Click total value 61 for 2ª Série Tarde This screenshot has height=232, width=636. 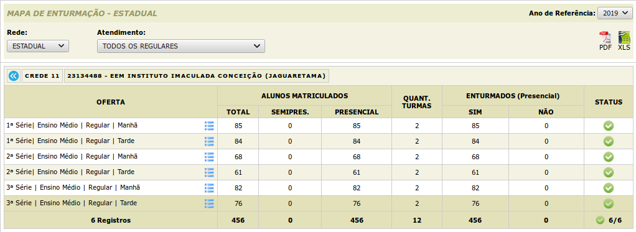[x=238, y=172]
